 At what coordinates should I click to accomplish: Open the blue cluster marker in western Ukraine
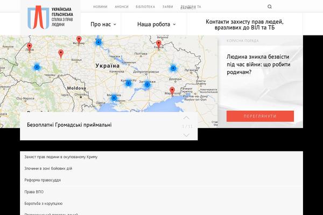[37, 67]
